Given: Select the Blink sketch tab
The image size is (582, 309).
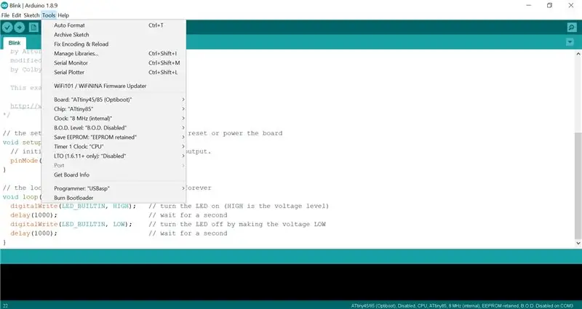Looking at the screenshot, I should pos(15,43).
